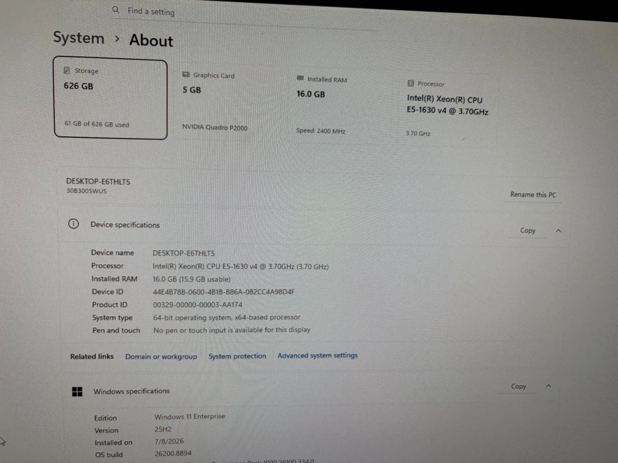Select processor name in the top Processor card
This screenshot has width=618, height=463.
click(447, 105)
